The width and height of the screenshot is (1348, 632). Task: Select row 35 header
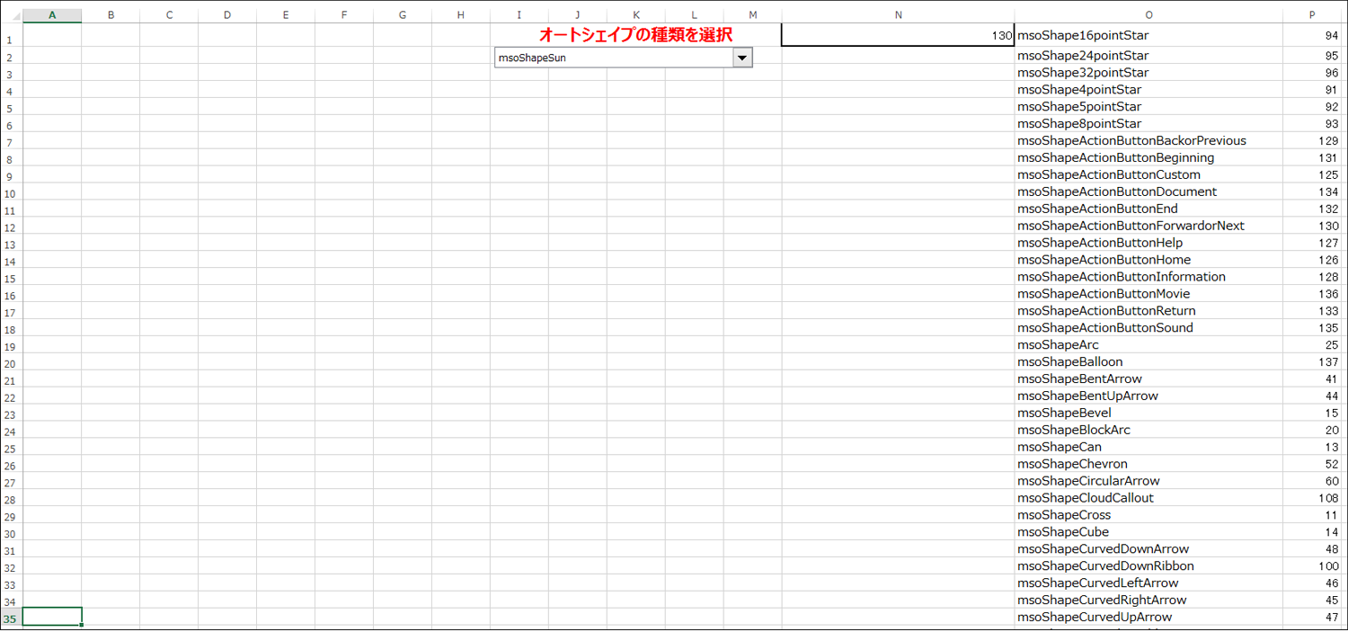[10, 618]
